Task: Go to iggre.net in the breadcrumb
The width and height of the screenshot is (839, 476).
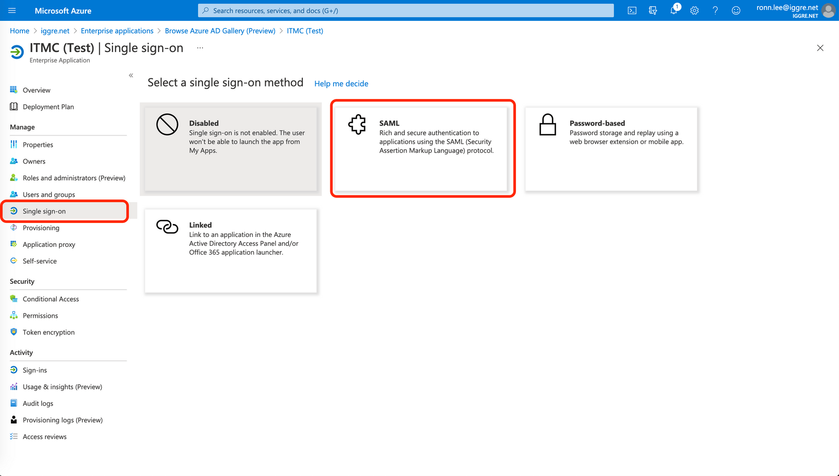Action: coord(55,31)
